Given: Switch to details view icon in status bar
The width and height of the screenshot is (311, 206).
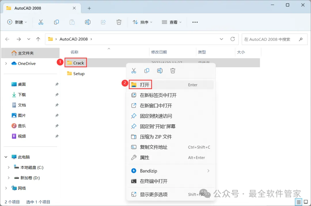Looking at the screenshot, I should (x=299, y=202).
